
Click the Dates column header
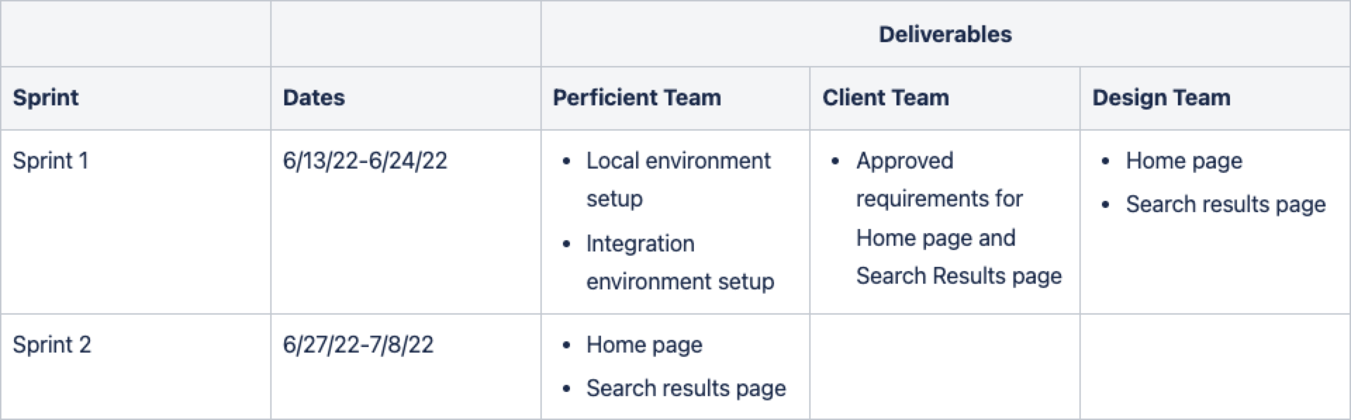coord(314,98)
